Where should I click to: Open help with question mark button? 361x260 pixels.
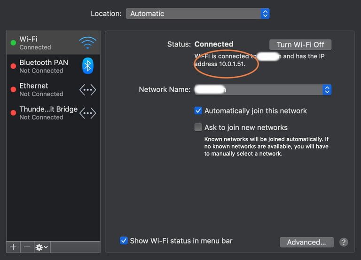point(344,242)
